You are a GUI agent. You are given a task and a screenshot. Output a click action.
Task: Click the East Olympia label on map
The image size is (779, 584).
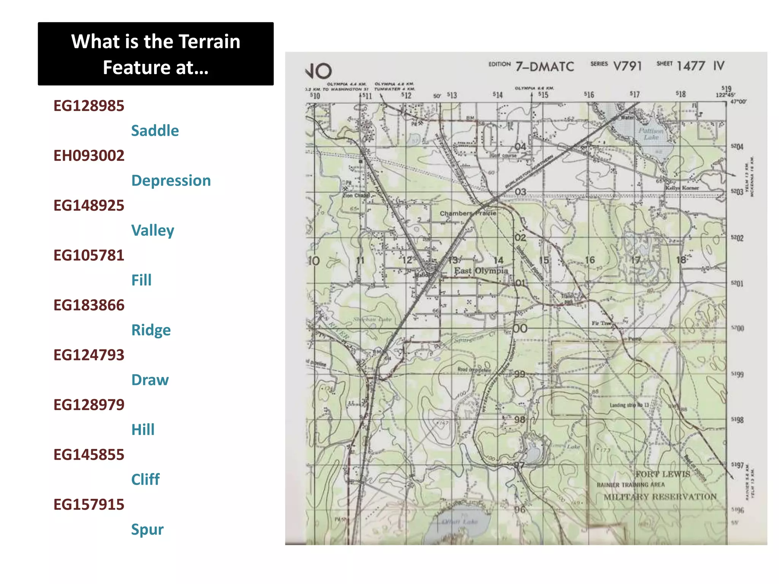(x=481, y=271)
